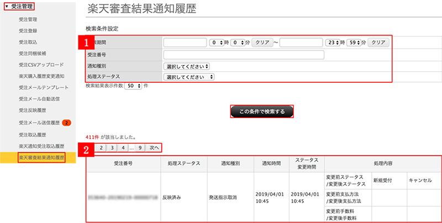Clear the start date with クリア button

tap(261, 43)
